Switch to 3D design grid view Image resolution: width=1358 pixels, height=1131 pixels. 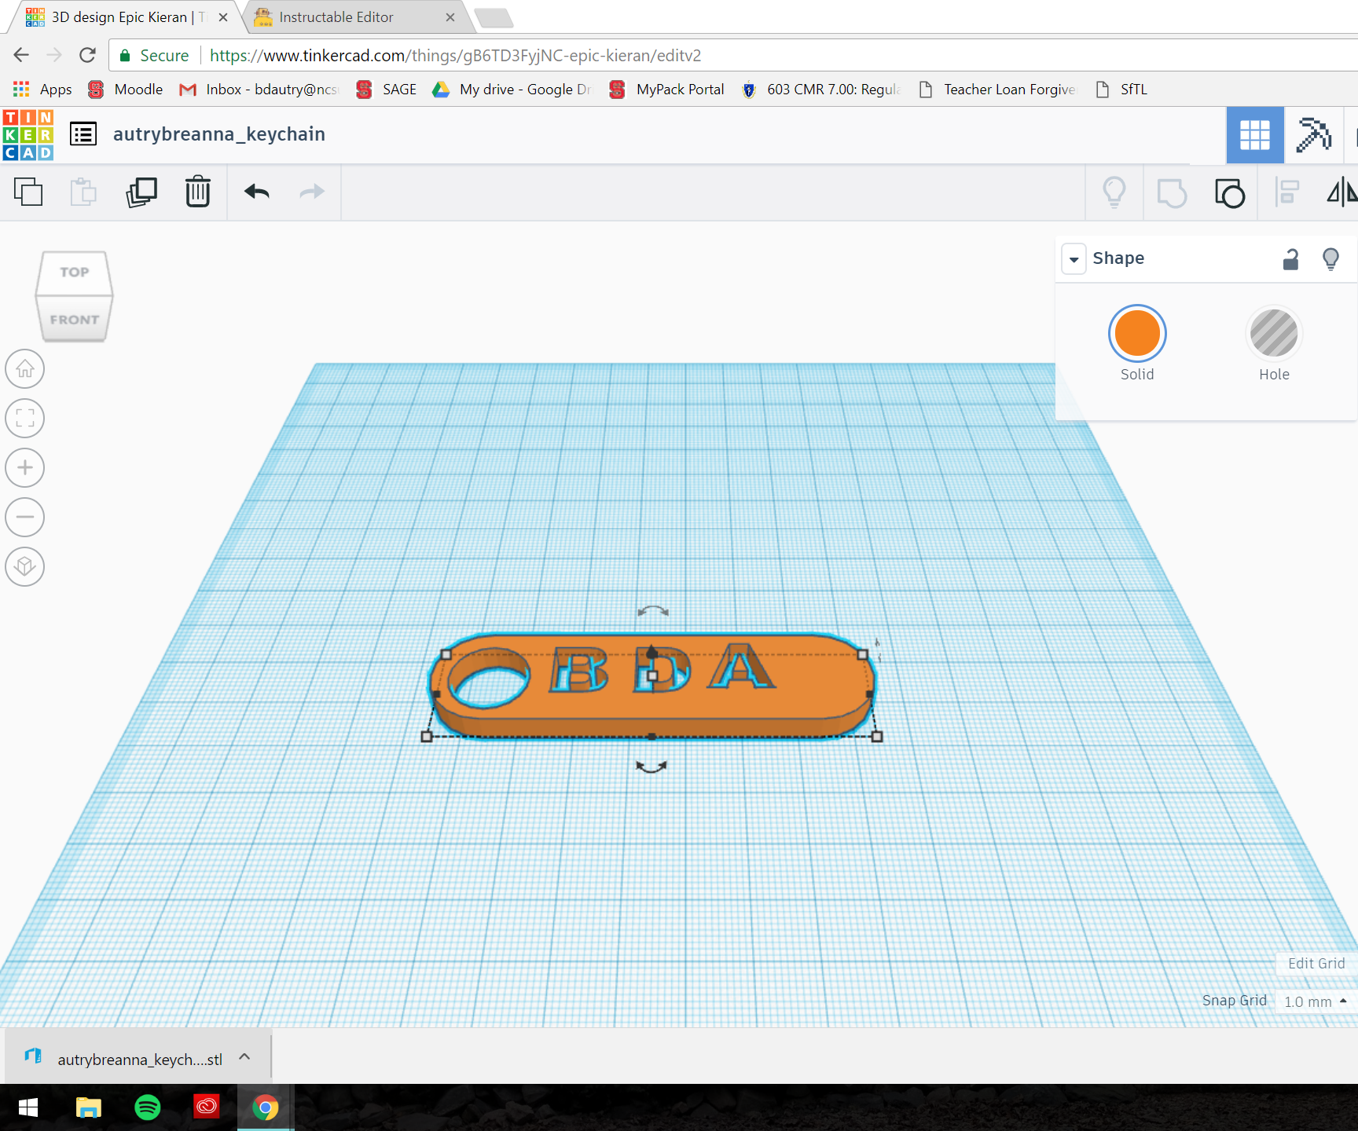click(x=1255, y=135)
